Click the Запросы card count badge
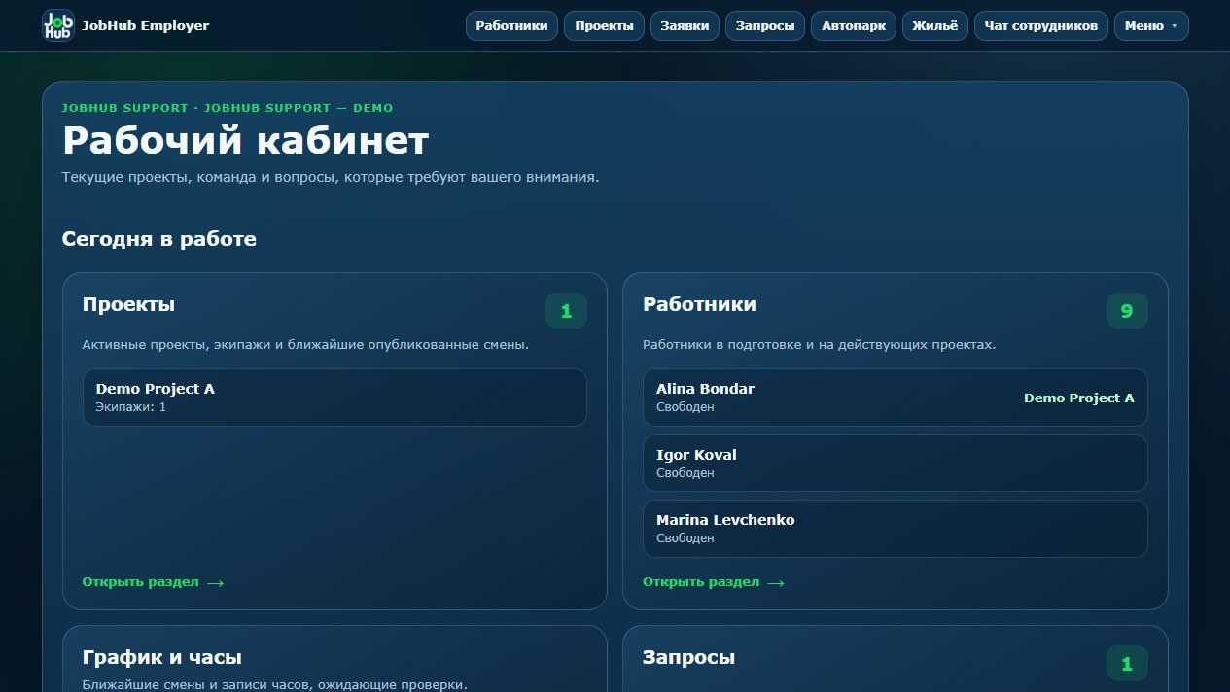 point(1127,664)
